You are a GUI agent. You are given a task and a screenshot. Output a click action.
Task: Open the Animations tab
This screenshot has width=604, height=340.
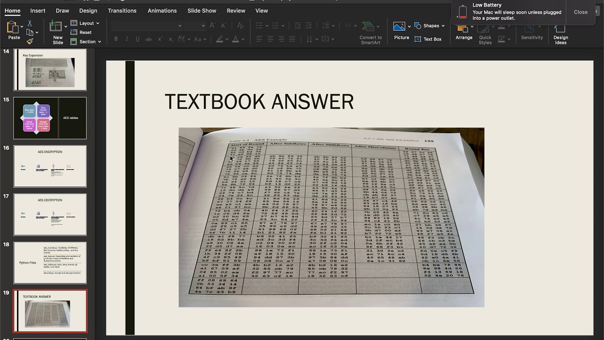(x=162, y=10)
